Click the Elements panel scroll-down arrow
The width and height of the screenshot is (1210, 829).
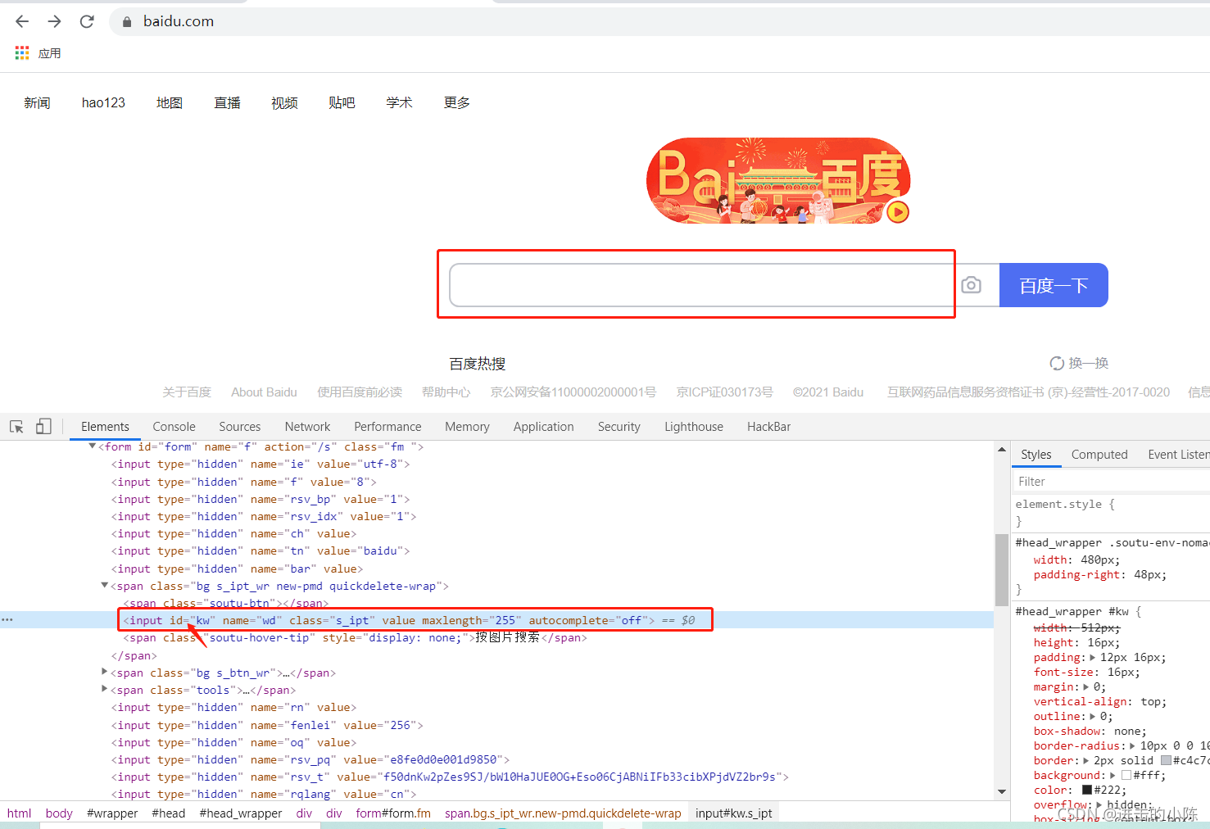pyautogui.click(x=1001, y=791)
